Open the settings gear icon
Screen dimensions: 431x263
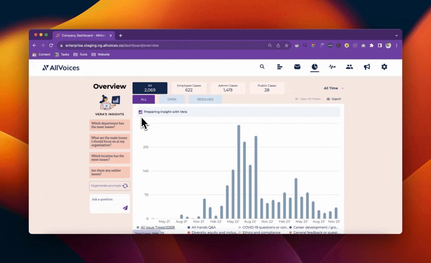(384, 67)
